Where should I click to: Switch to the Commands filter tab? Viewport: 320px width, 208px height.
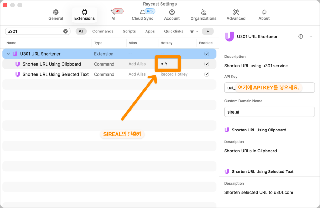pos(103,31)
